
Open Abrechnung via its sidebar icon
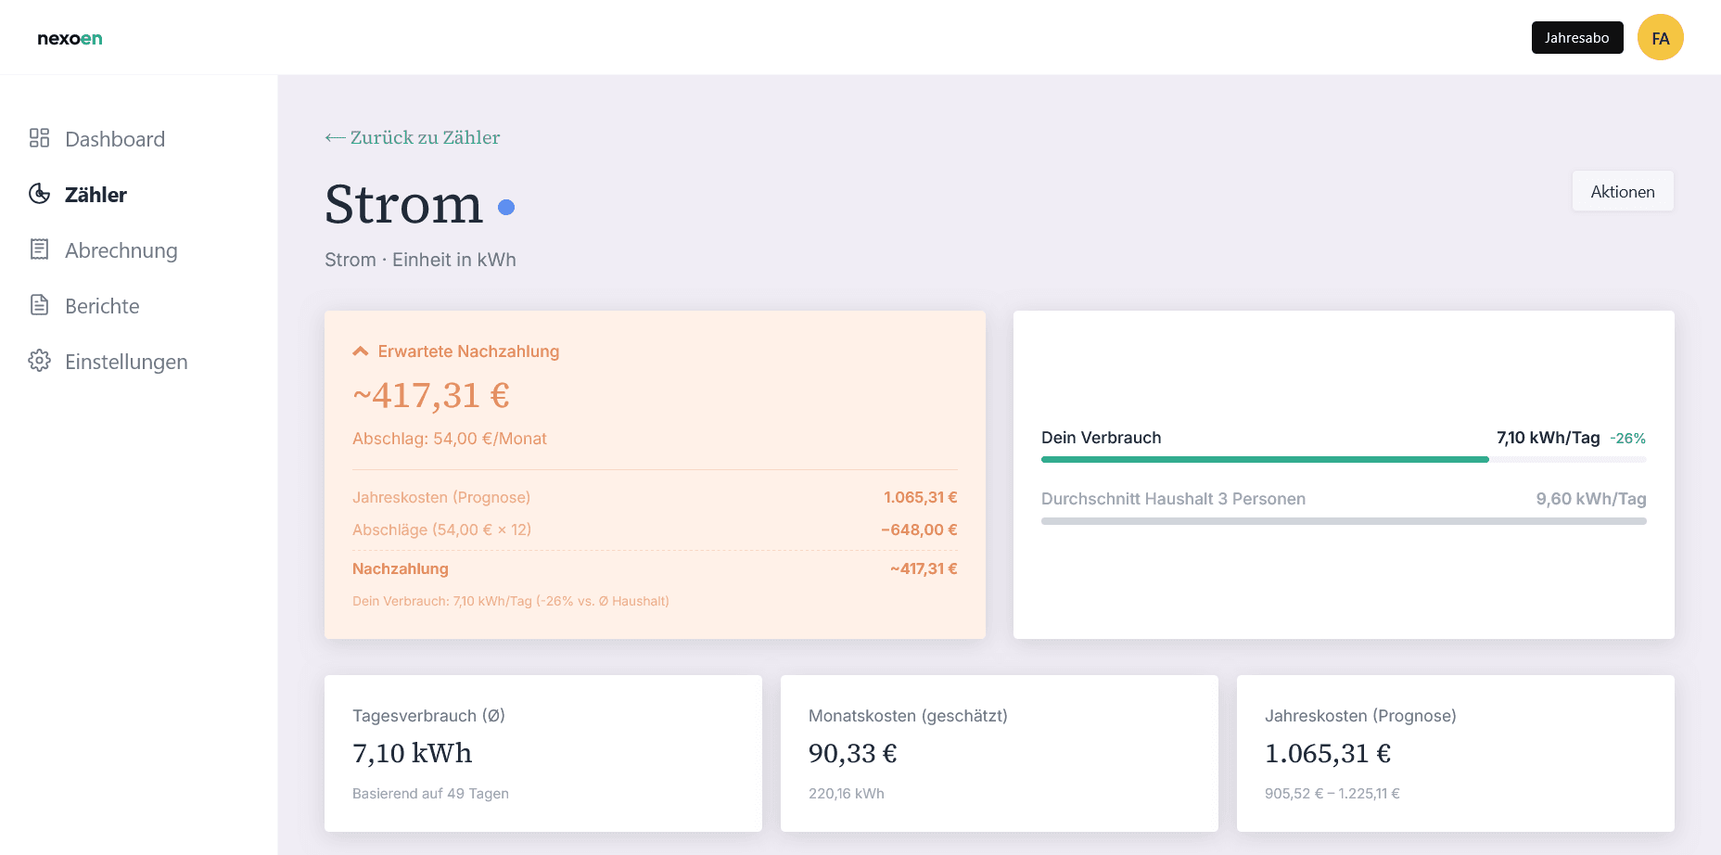point(39,249)
